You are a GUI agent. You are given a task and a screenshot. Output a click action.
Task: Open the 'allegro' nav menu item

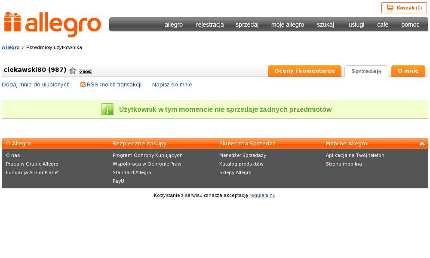[x=174, y=25]
